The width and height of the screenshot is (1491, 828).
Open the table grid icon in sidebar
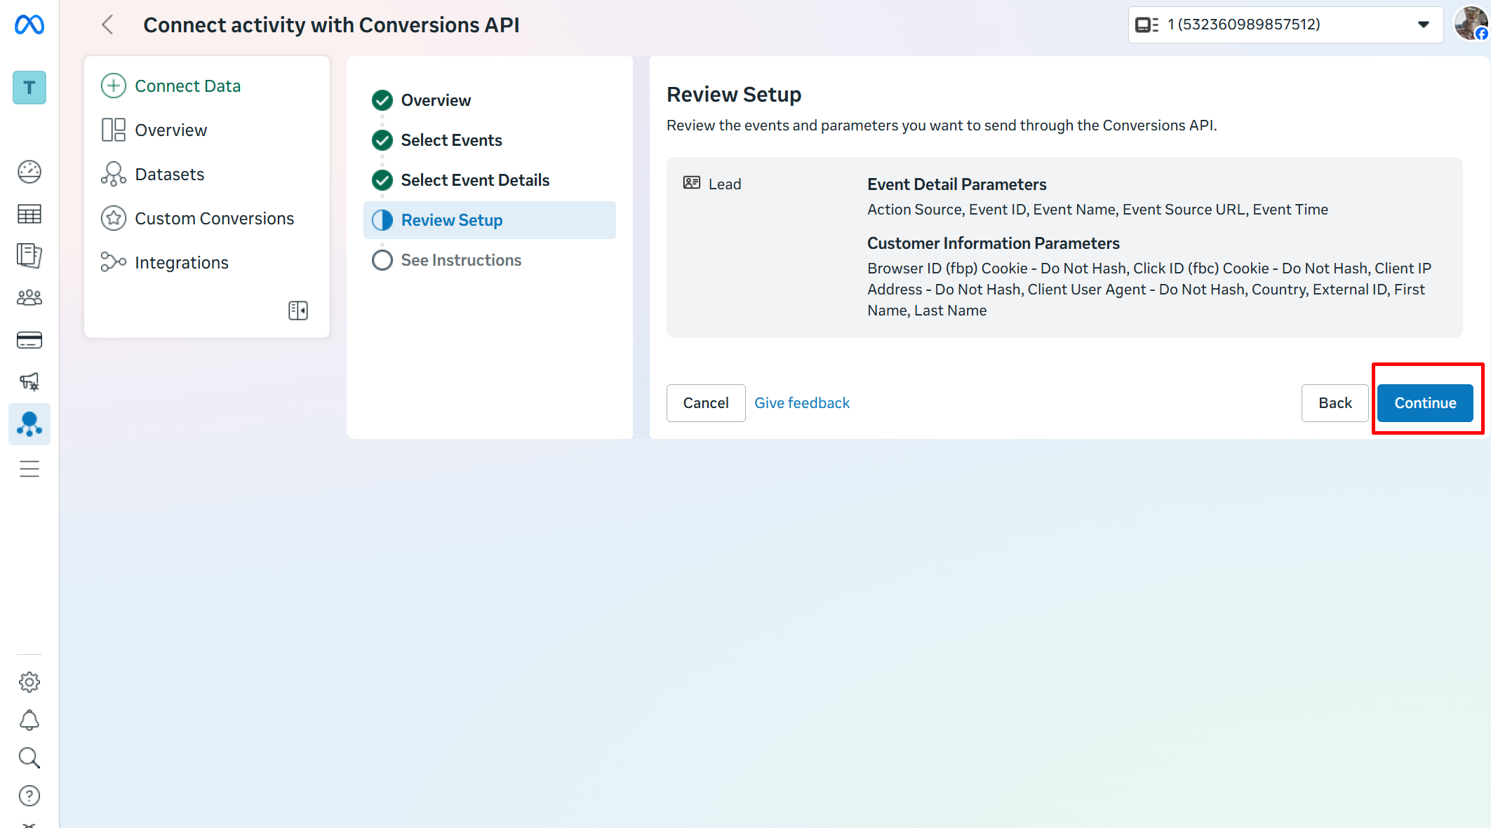point(29,214)
